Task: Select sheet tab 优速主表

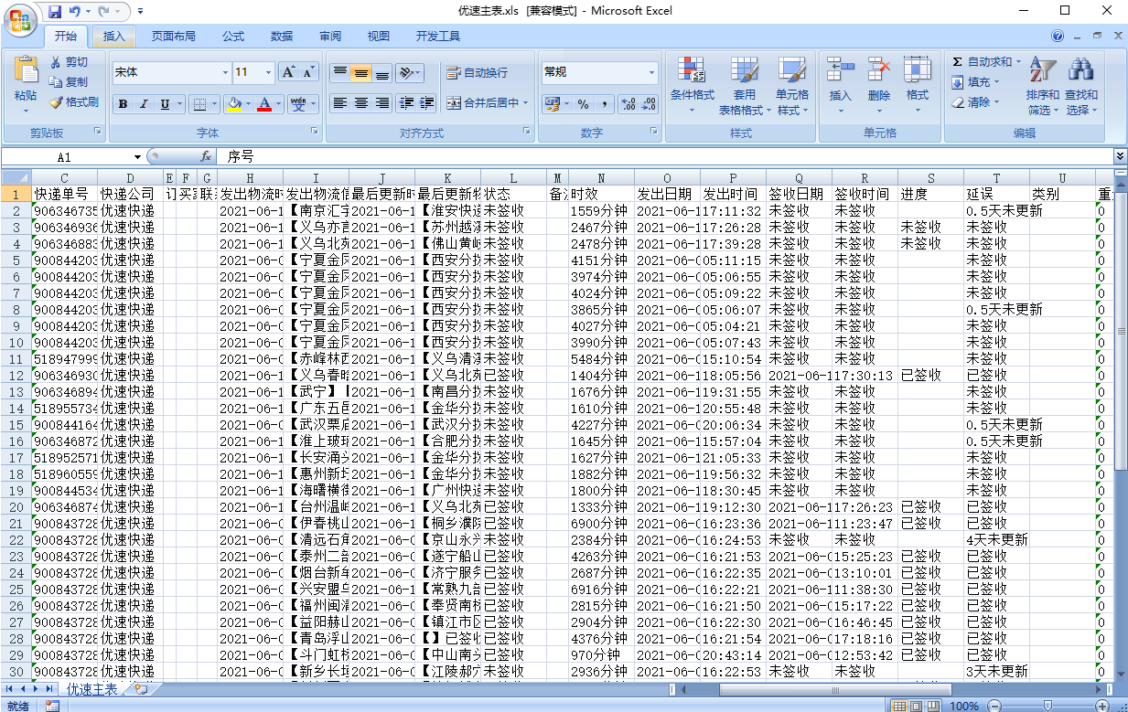Action: click(92, 689)
